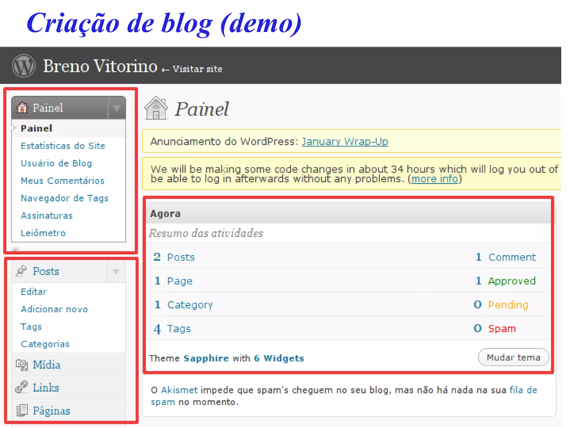Click the Tags link in Agora summary

(x=179, y=329)
